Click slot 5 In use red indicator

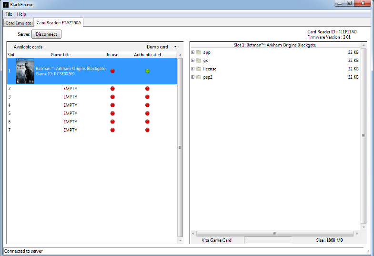coord(112,113)
